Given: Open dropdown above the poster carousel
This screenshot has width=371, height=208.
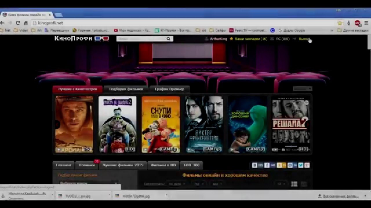Looking at the screenshot, I should tap(302, 89).
